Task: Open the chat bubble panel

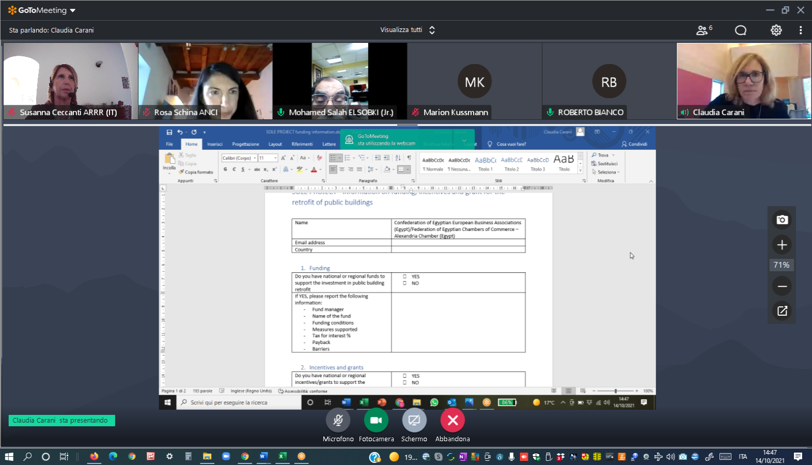Action: pyautogui.click(x=741, y=30)
